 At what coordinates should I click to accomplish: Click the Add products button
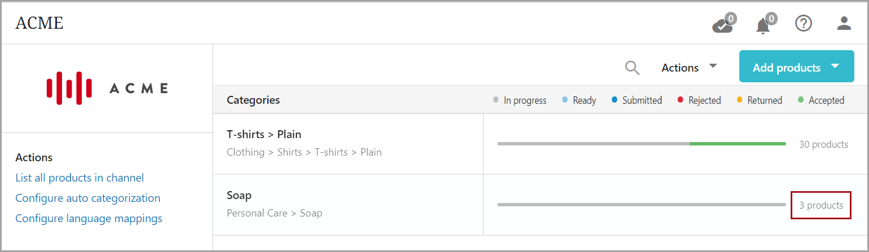pos(786,68)
